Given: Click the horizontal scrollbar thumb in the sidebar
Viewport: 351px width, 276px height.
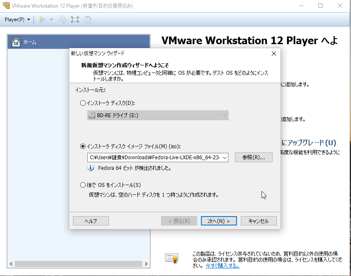Looking at the screenshot, I should 78,264.
